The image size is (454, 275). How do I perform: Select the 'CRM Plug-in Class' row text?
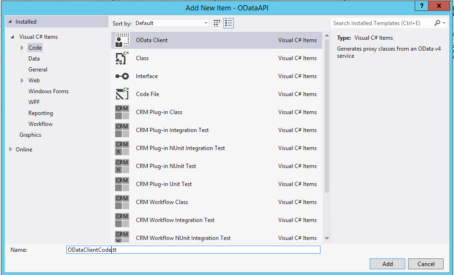pyautogui.click(x=159, y=112)
